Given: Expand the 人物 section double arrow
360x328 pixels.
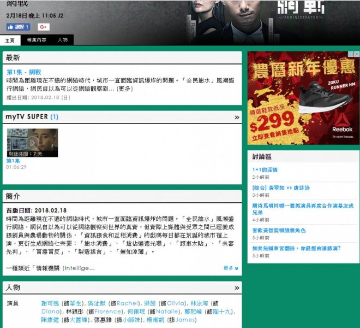Looking at the screenshot, I should 237,288.
